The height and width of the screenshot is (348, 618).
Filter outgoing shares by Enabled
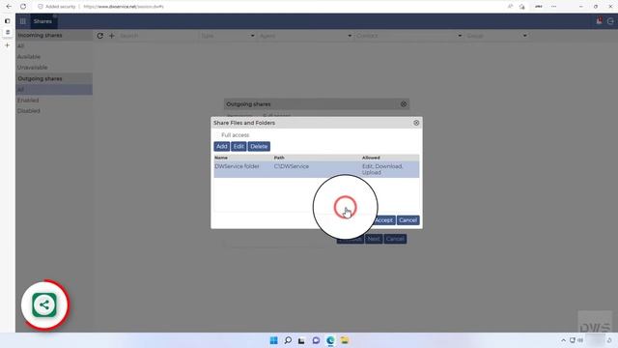pos(54,101)
